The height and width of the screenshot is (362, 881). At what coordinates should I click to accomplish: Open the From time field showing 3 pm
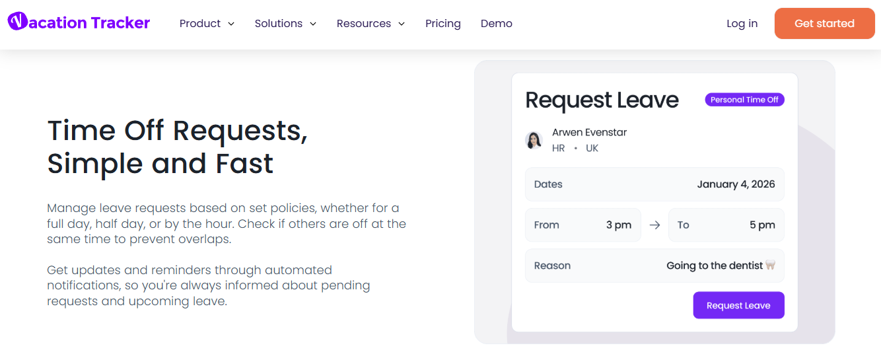tap(583, 225)
